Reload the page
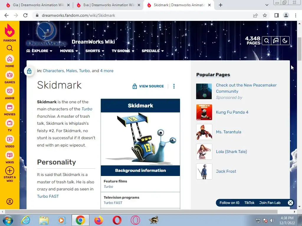302x226 pixels. [x=25, y=15]
